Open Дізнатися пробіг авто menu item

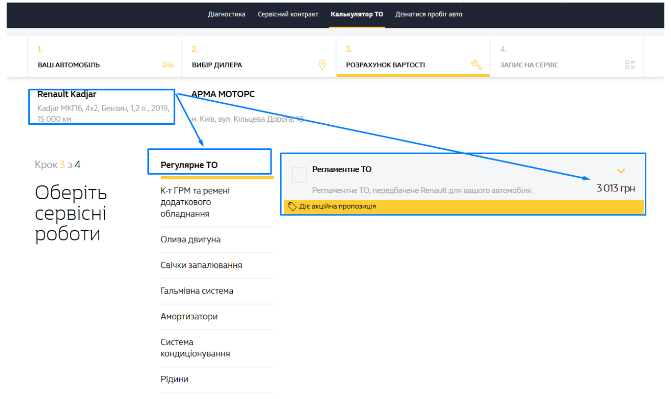coord(429,14)
